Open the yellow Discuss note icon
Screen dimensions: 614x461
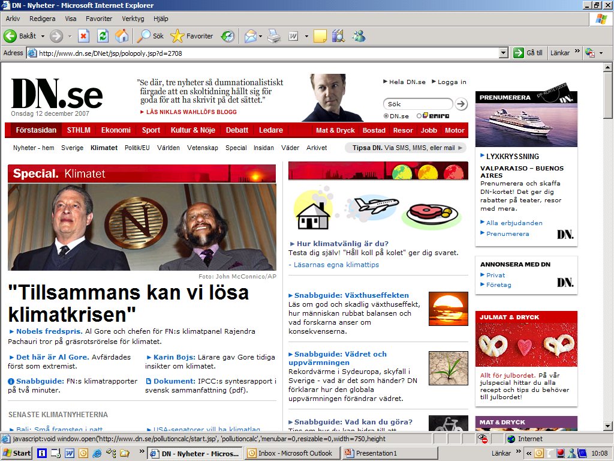pyautogui.click(x=320, y=36)
